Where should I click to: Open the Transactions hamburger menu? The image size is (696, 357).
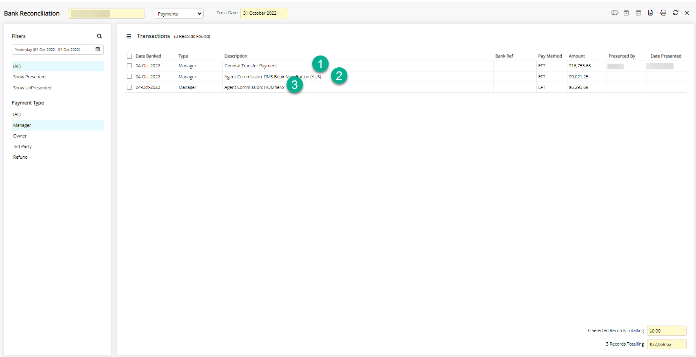129,36
